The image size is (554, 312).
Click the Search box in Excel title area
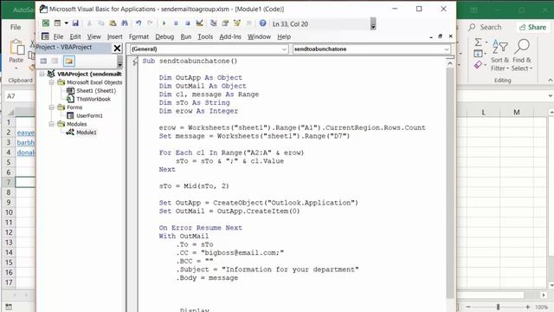[485, 27]
